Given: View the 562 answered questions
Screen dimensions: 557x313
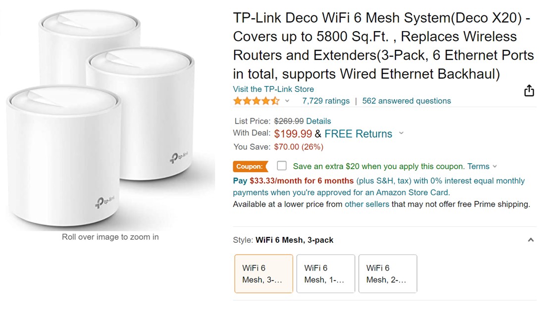Looking at the screenshot, I should (406, 101).
